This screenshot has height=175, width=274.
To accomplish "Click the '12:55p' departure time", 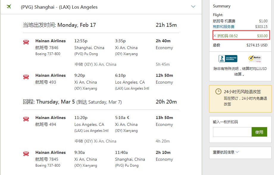I will 81,41.
